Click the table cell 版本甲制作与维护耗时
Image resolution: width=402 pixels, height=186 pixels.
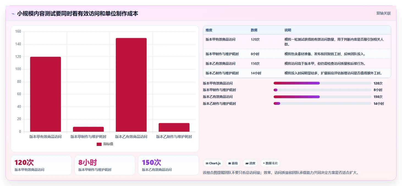coord(222,54)
